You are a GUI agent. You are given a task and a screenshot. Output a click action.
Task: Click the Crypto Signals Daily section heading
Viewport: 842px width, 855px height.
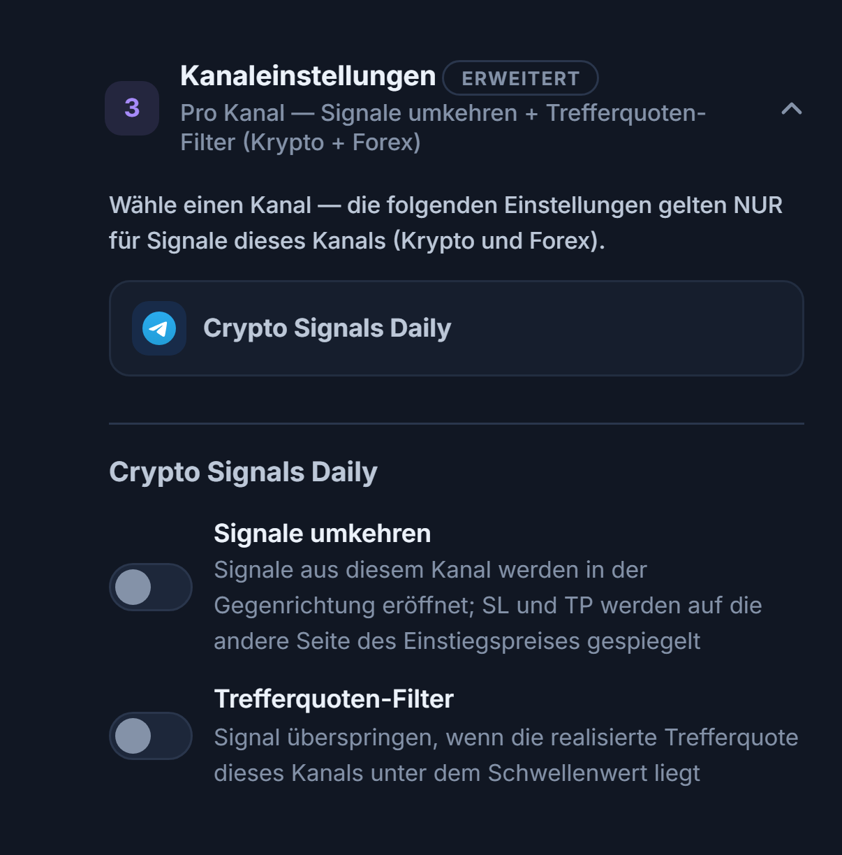(243, 472)
